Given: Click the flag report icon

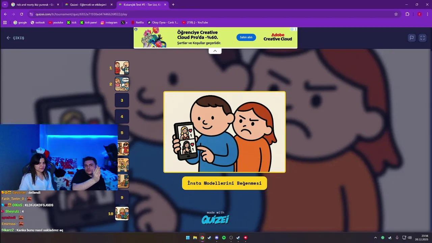Looking at the screenshot, I should point(412,38).
